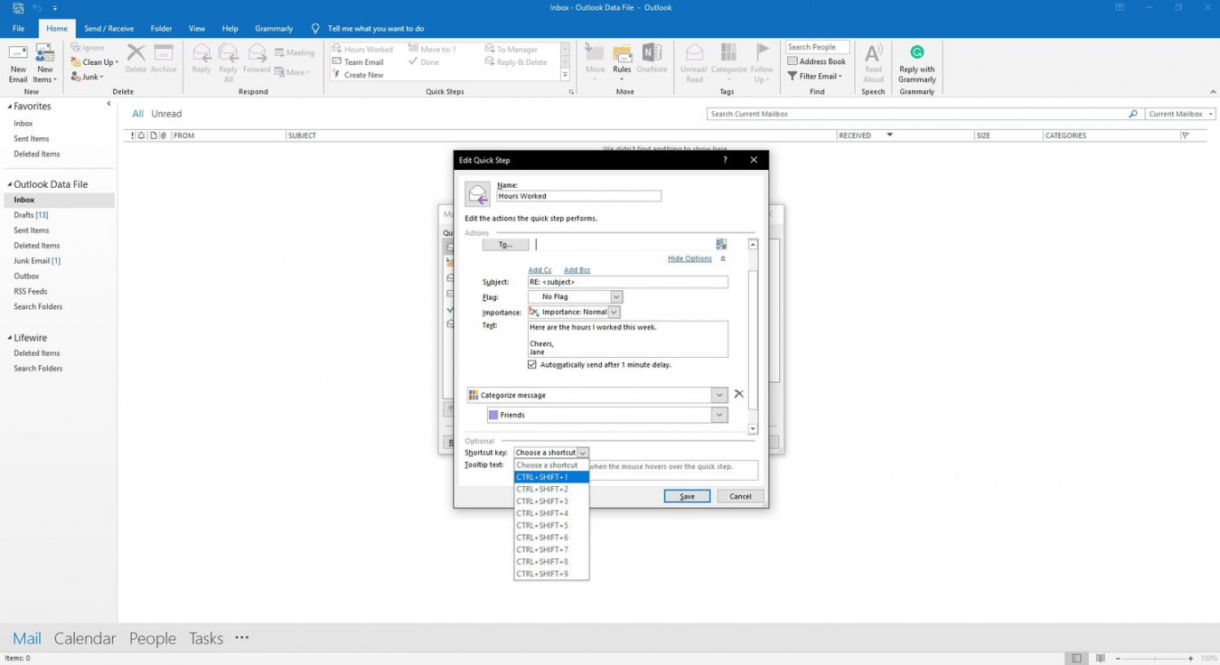Click the Add Bcc link
The width and height of the screenshot is (1220, 665).
click(x=577, y=270)
